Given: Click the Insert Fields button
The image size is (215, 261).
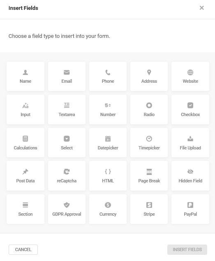Looking at the screenshot, I should pos(187,249).
